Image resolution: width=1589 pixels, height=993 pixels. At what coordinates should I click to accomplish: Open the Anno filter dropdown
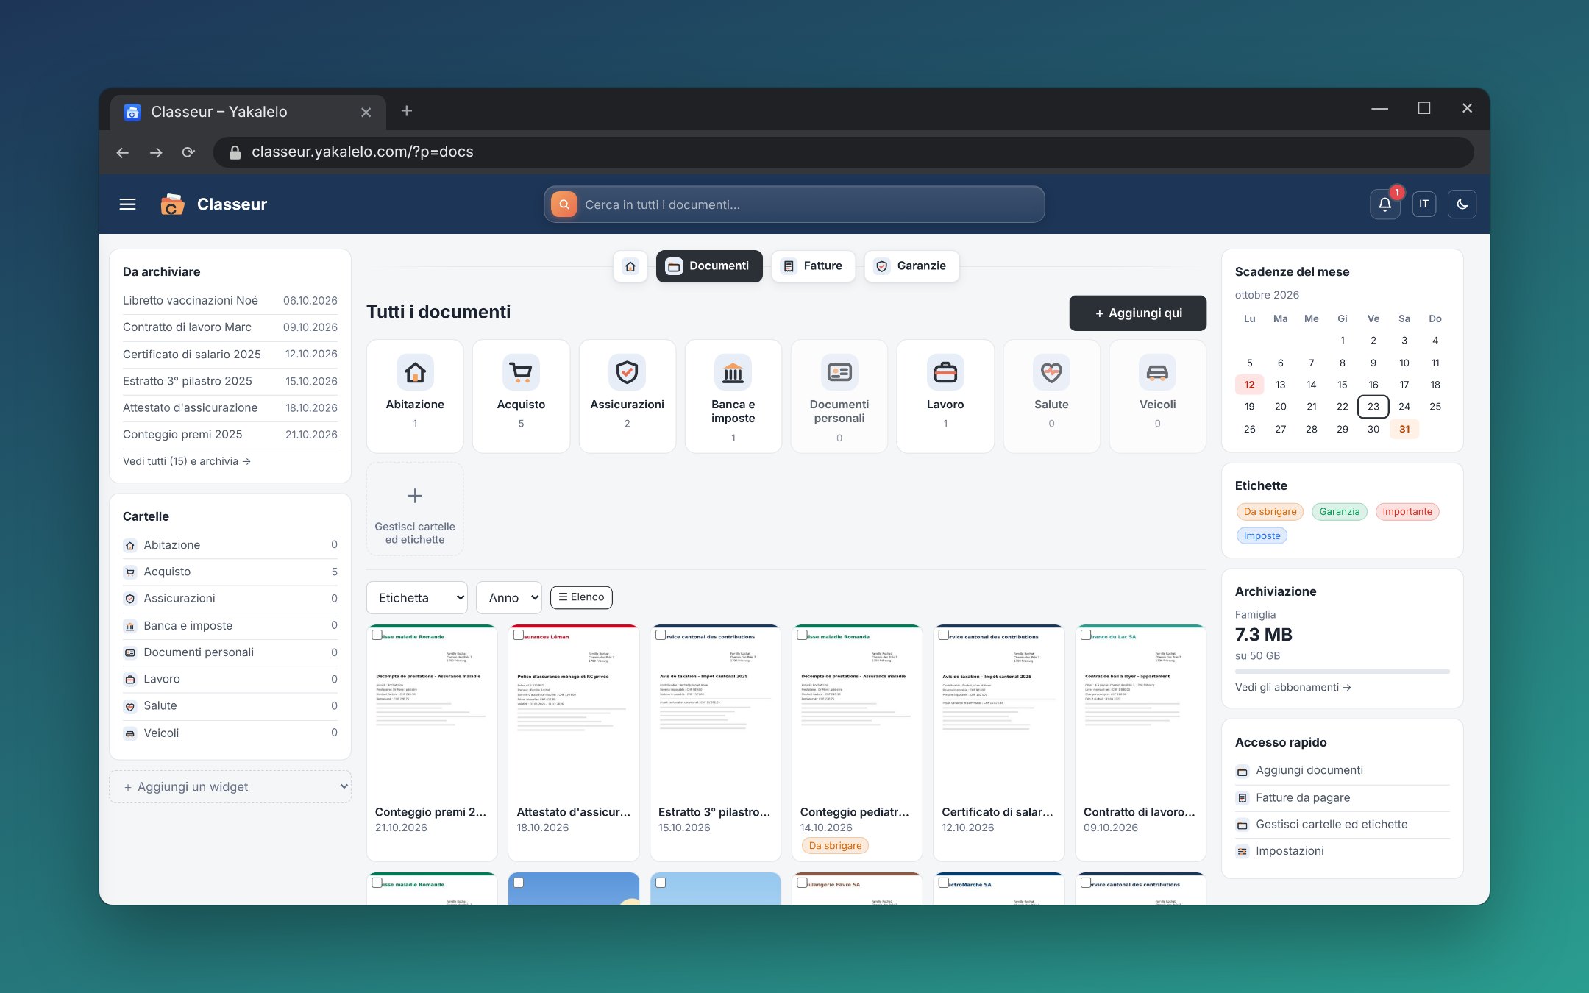tap(509, 597)
